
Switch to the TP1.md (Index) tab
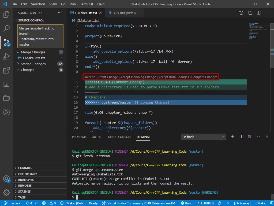point(124,13)
